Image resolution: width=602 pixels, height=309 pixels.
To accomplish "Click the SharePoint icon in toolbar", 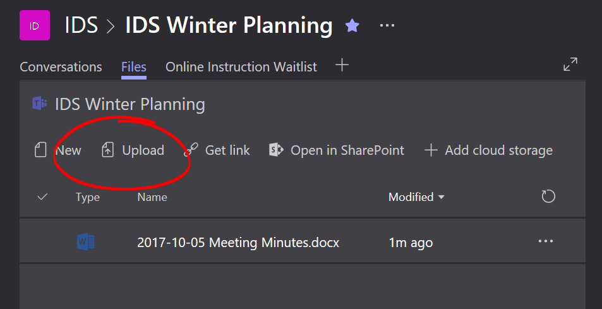I will [276, 150].
